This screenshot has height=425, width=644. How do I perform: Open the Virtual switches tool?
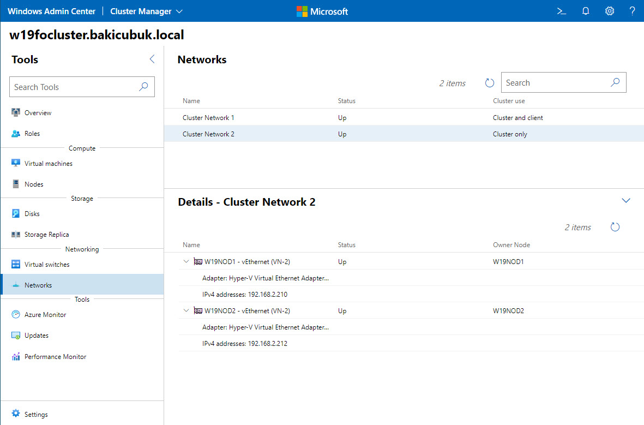click(x=82, y=264)
